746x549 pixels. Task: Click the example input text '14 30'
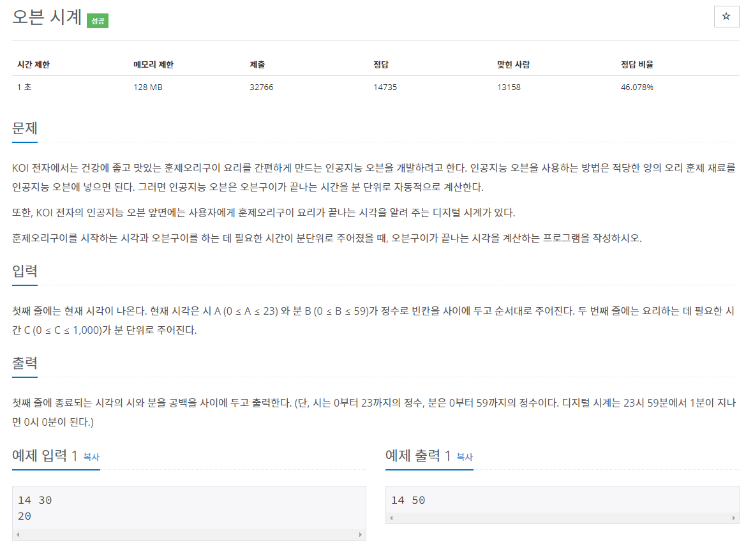[34, 500]
